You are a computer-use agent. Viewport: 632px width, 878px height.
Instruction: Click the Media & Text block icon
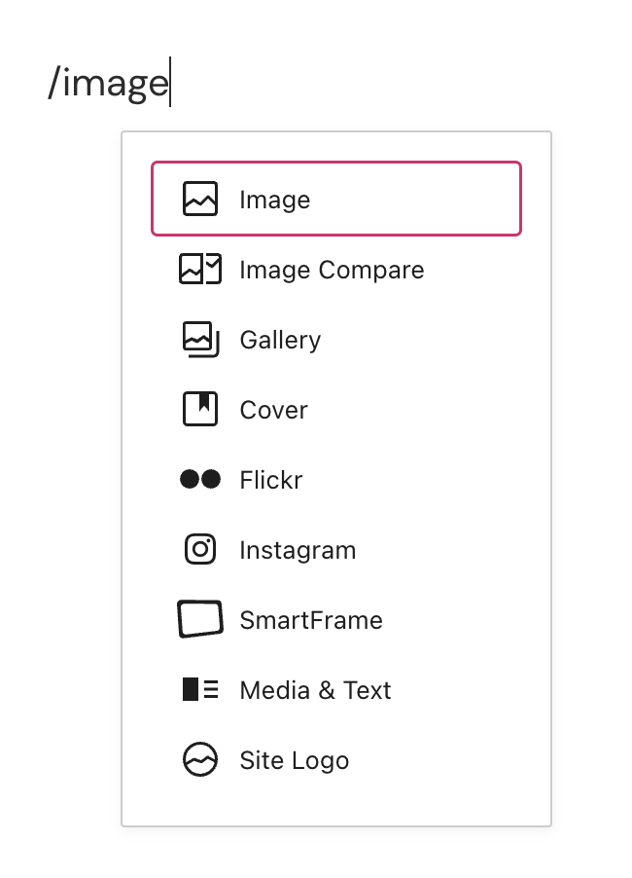tap(200, 689)
